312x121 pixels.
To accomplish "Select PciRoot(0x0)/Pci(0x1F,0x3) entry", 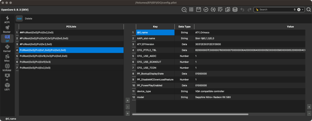I will tap(71, 62).
